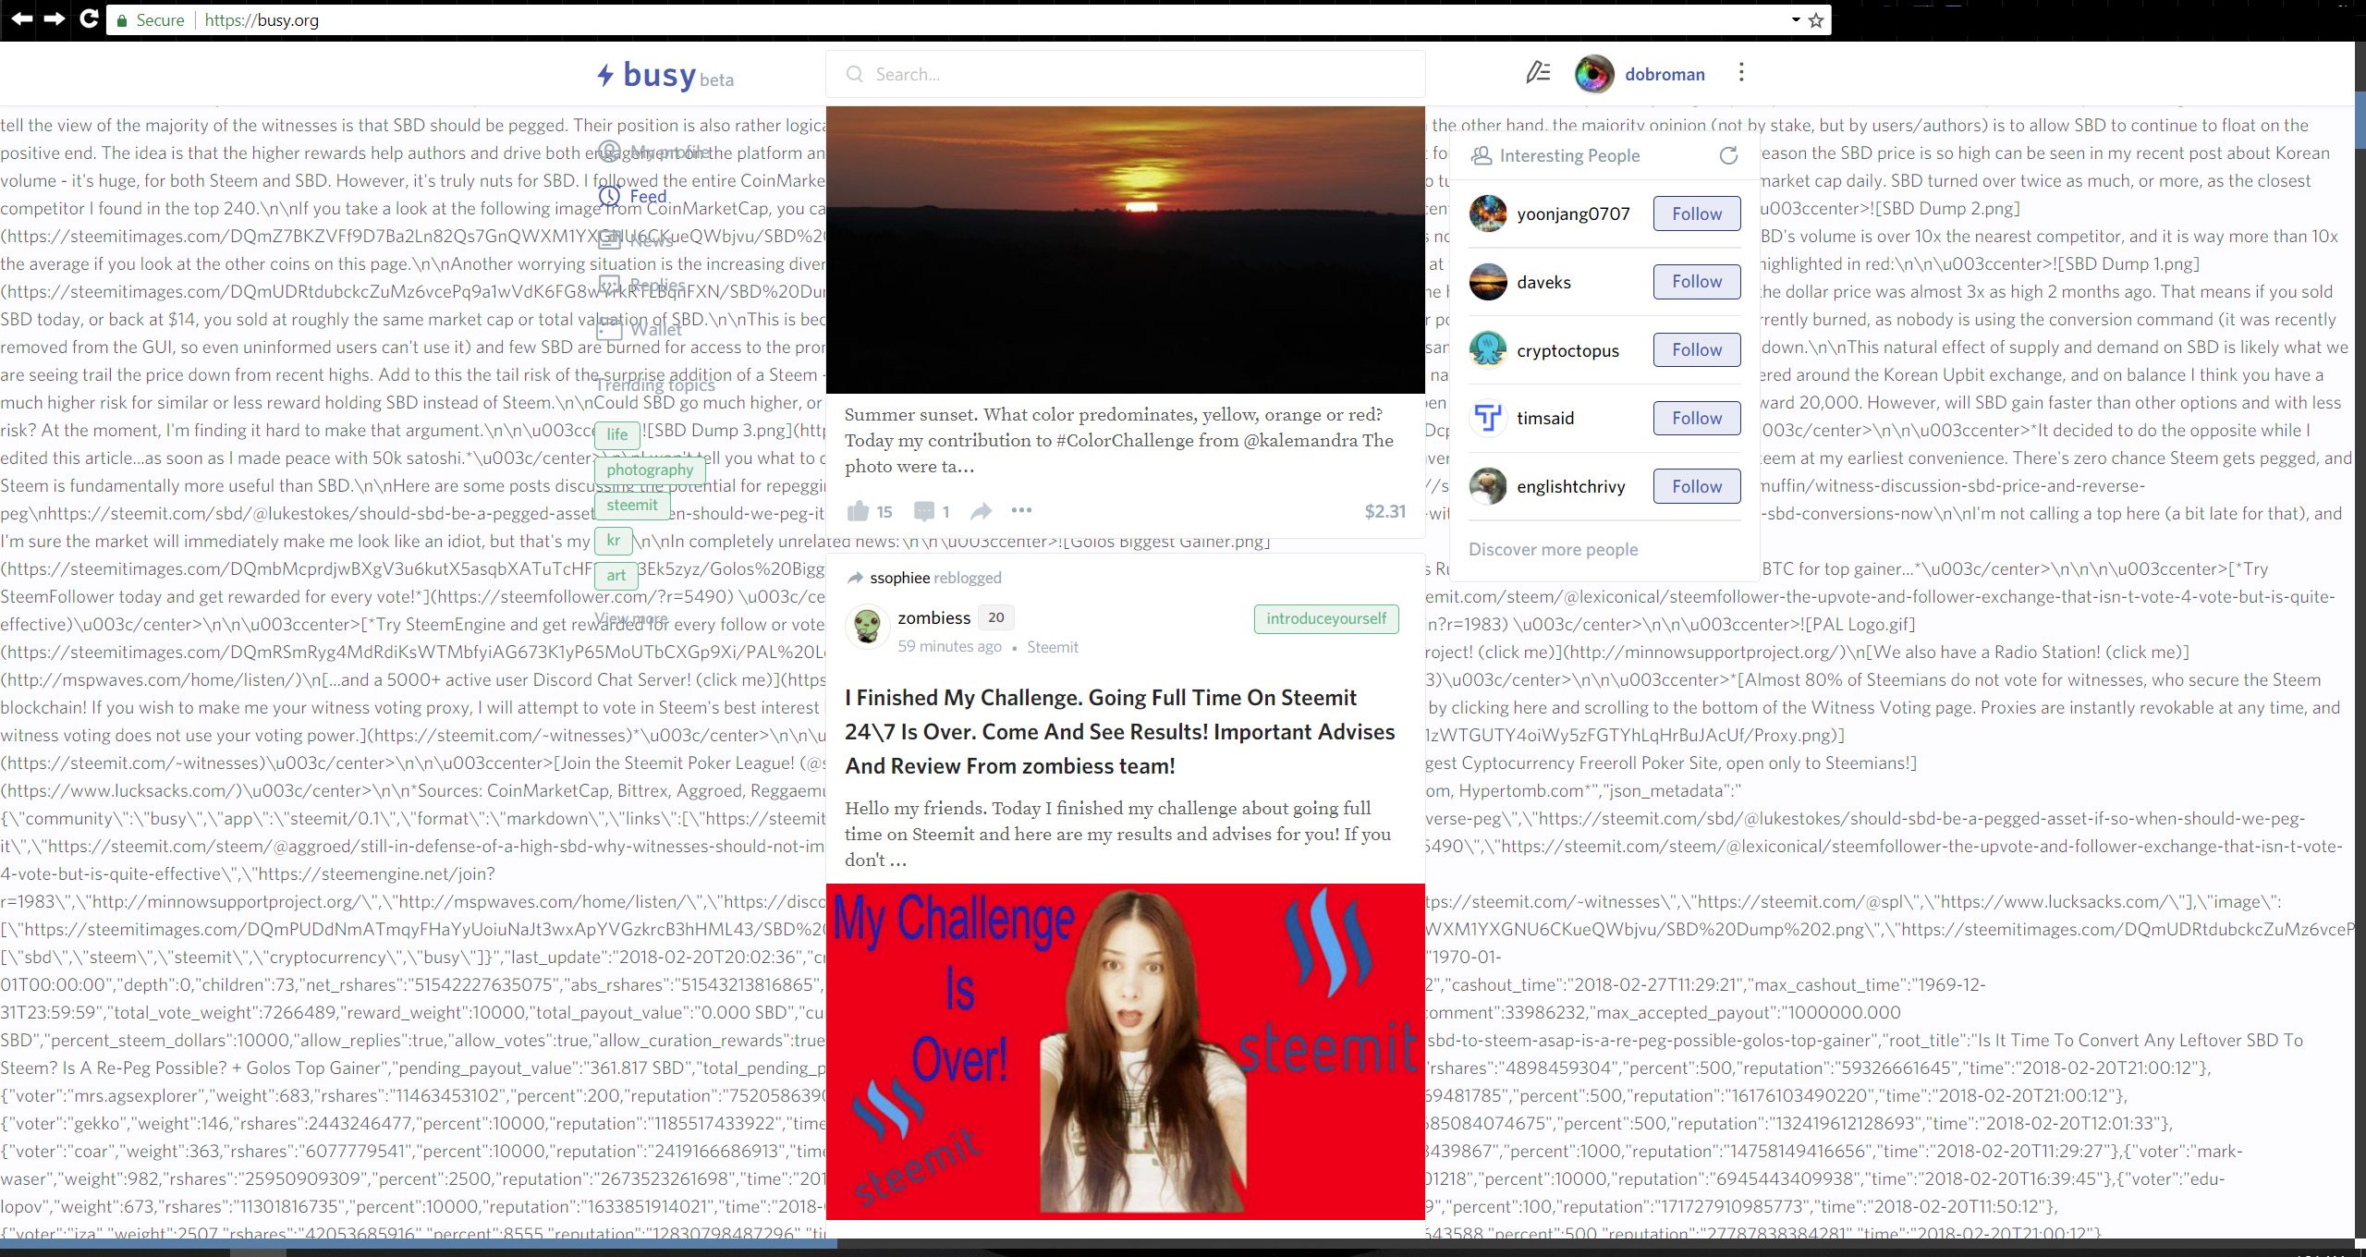This screenshot has height=1257, width=2366.
Task: Open the write post editor icon
Action: pyautogui.click(x=1538, y=72)
